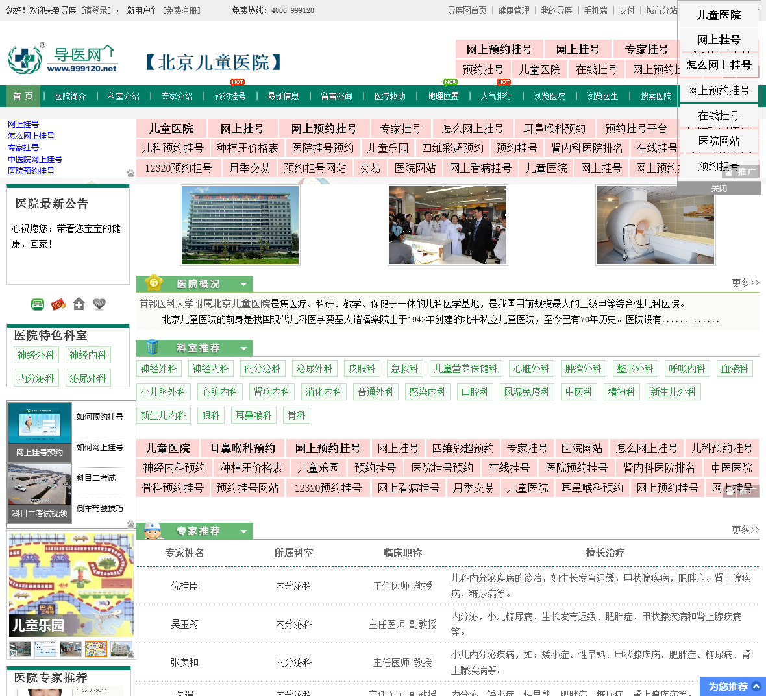766x696 pixels.
Task: Open 人气排行 in the navigation bar
Action: [x=496, y=96]
